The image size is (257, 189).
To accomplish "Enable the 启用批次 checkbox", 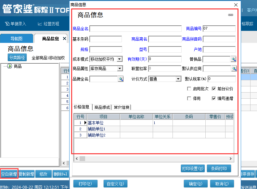I will click(x=189, y=89).
